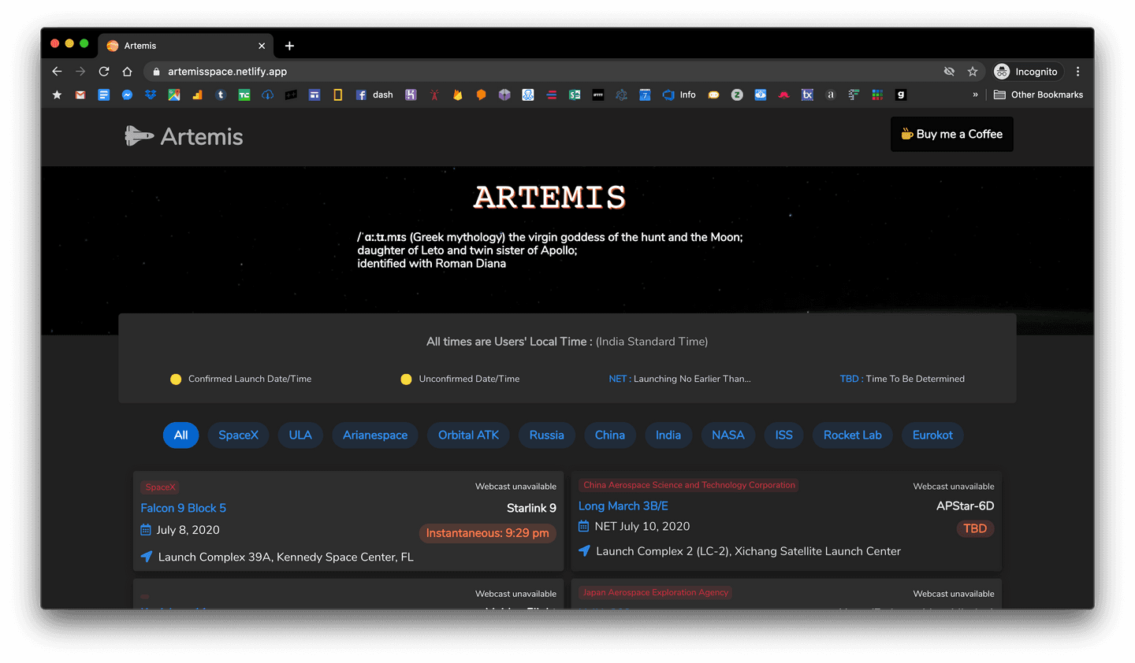Click NET July 10, 2020 date text
This screenshot has height=663, width=1135.
point(642,527)
